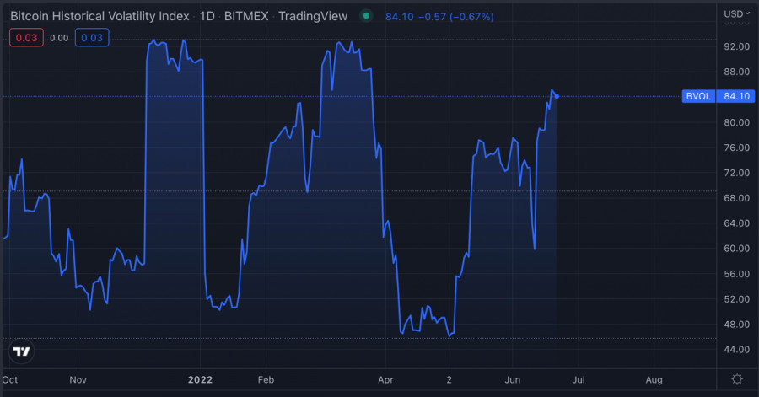Select the BVOL price label tag
This screenshot has height=397, width=759.
700,96
